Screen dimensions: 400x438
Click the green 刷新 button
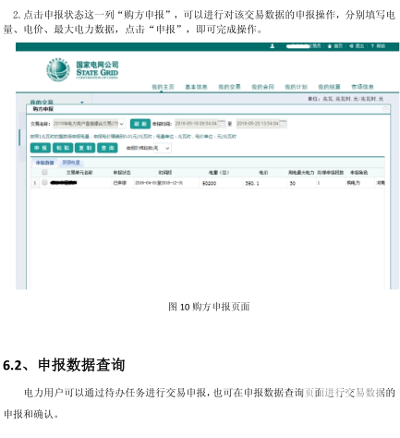[140, 124]
